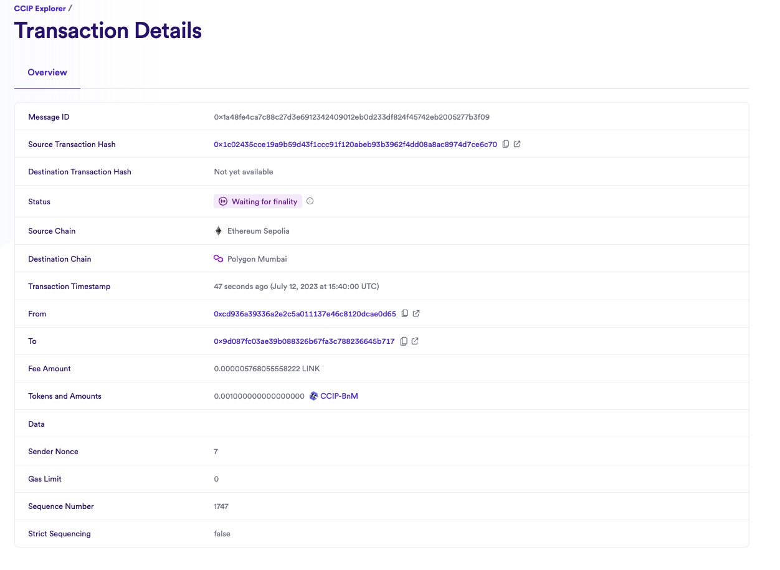780x570 pixels.
Task: Click the Fee Amount label
Action: 50,369
